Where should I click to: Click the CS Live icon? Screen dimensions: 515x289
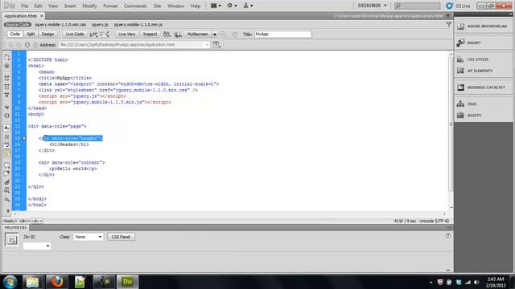[x=449, y=6]
